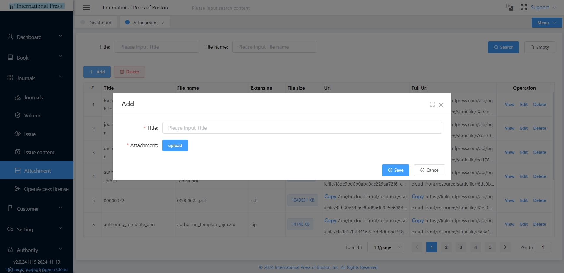Screen dimensions: 564x273
Task: Save the new attachment
Action: pos(395,170)
